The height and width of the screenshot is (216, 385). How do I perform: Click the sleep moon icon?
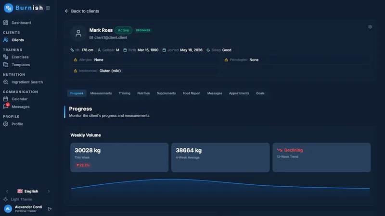point(208,50)
